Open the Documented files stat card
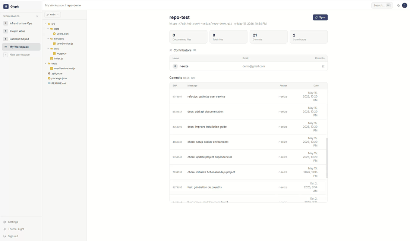 [x=188, y=37]
